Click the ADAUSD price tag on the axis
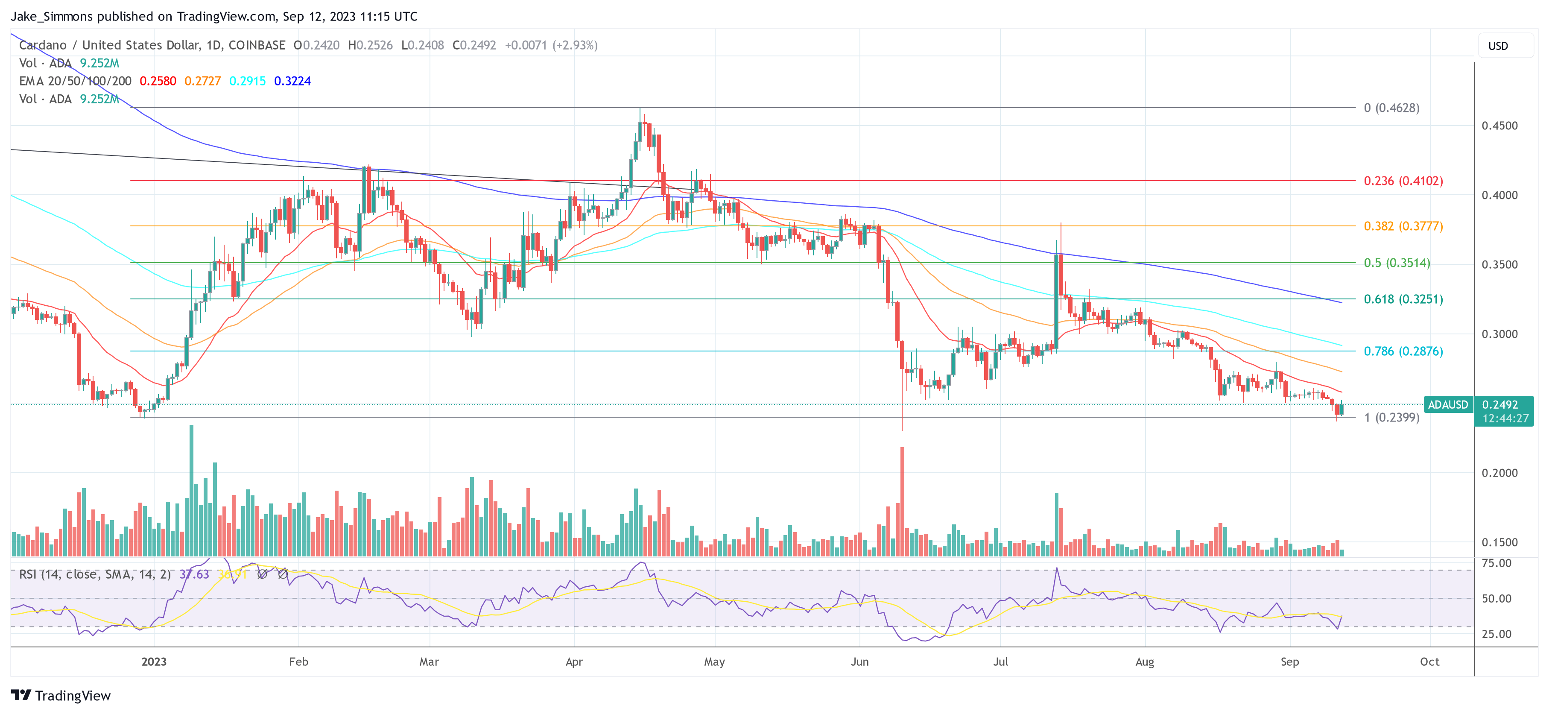 [1448, 405]
